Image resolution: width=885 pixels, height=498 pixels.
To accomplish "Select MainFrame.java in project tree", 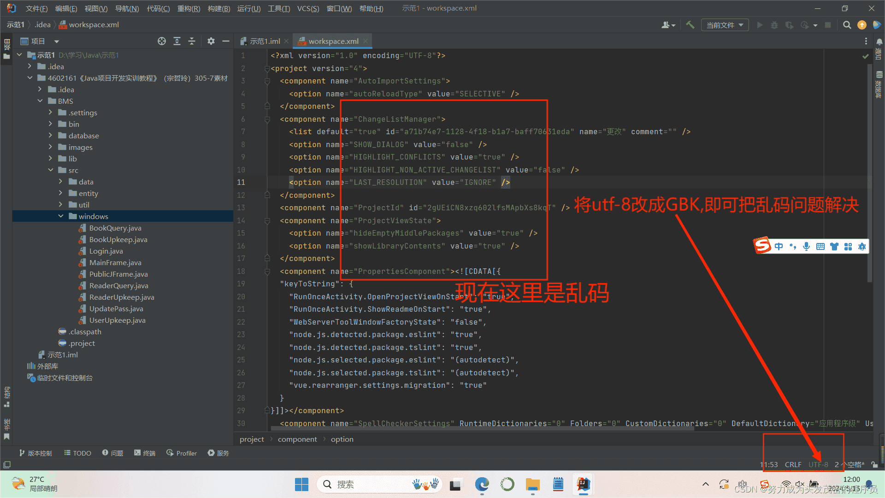I will 115,262.
